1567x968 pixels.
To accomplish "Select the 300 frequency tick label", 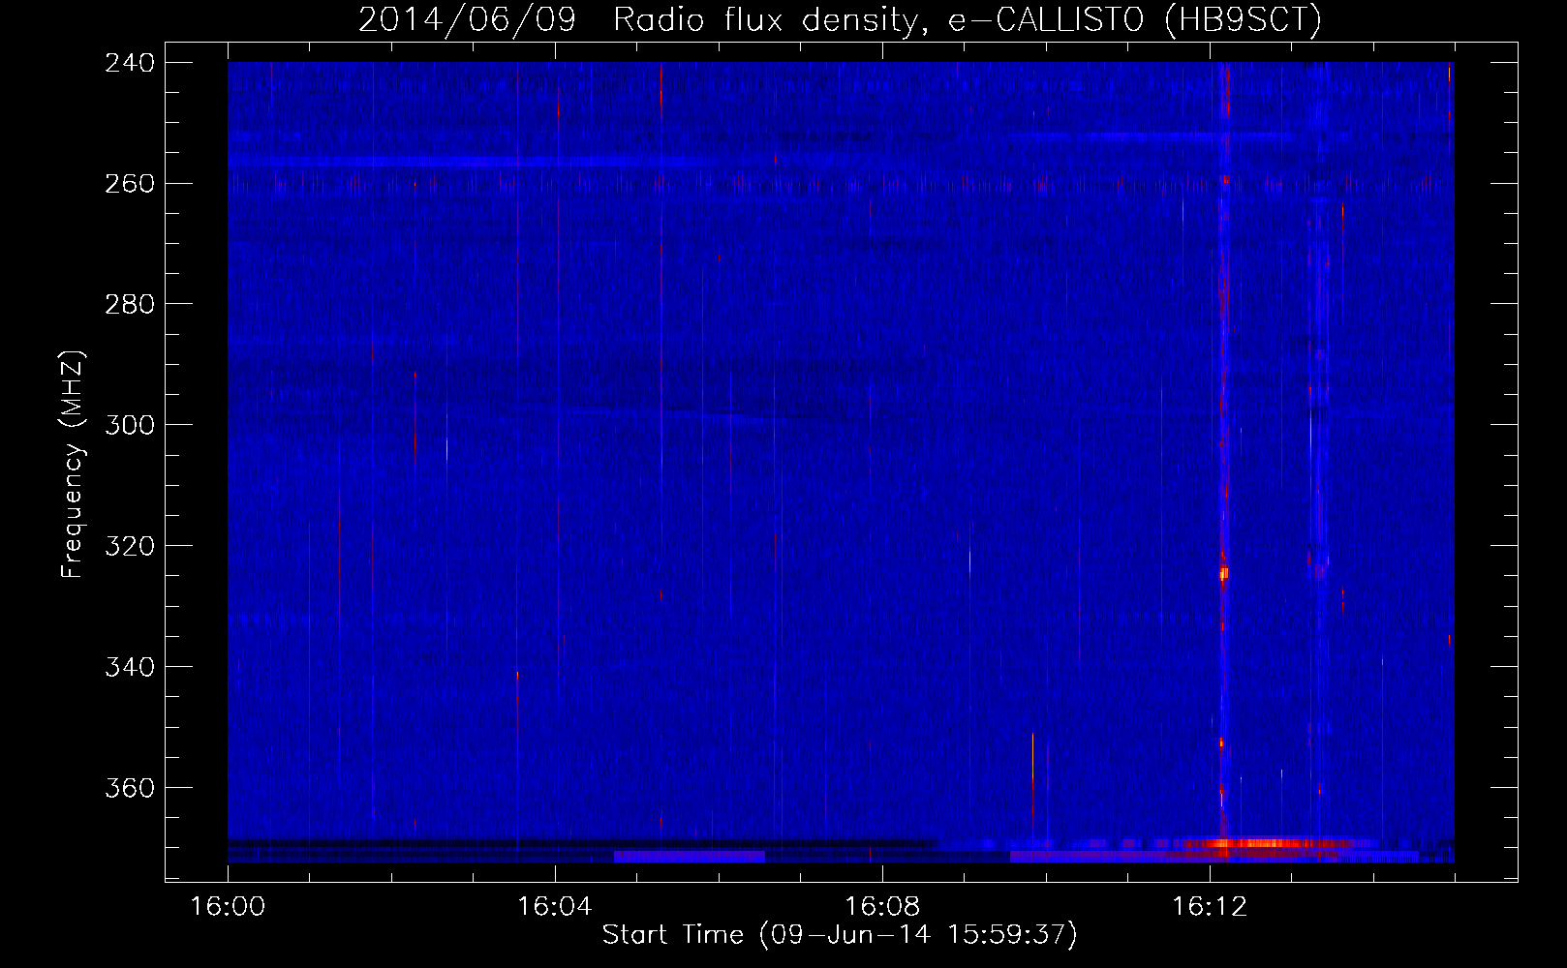I will click(x=130, y=425).
